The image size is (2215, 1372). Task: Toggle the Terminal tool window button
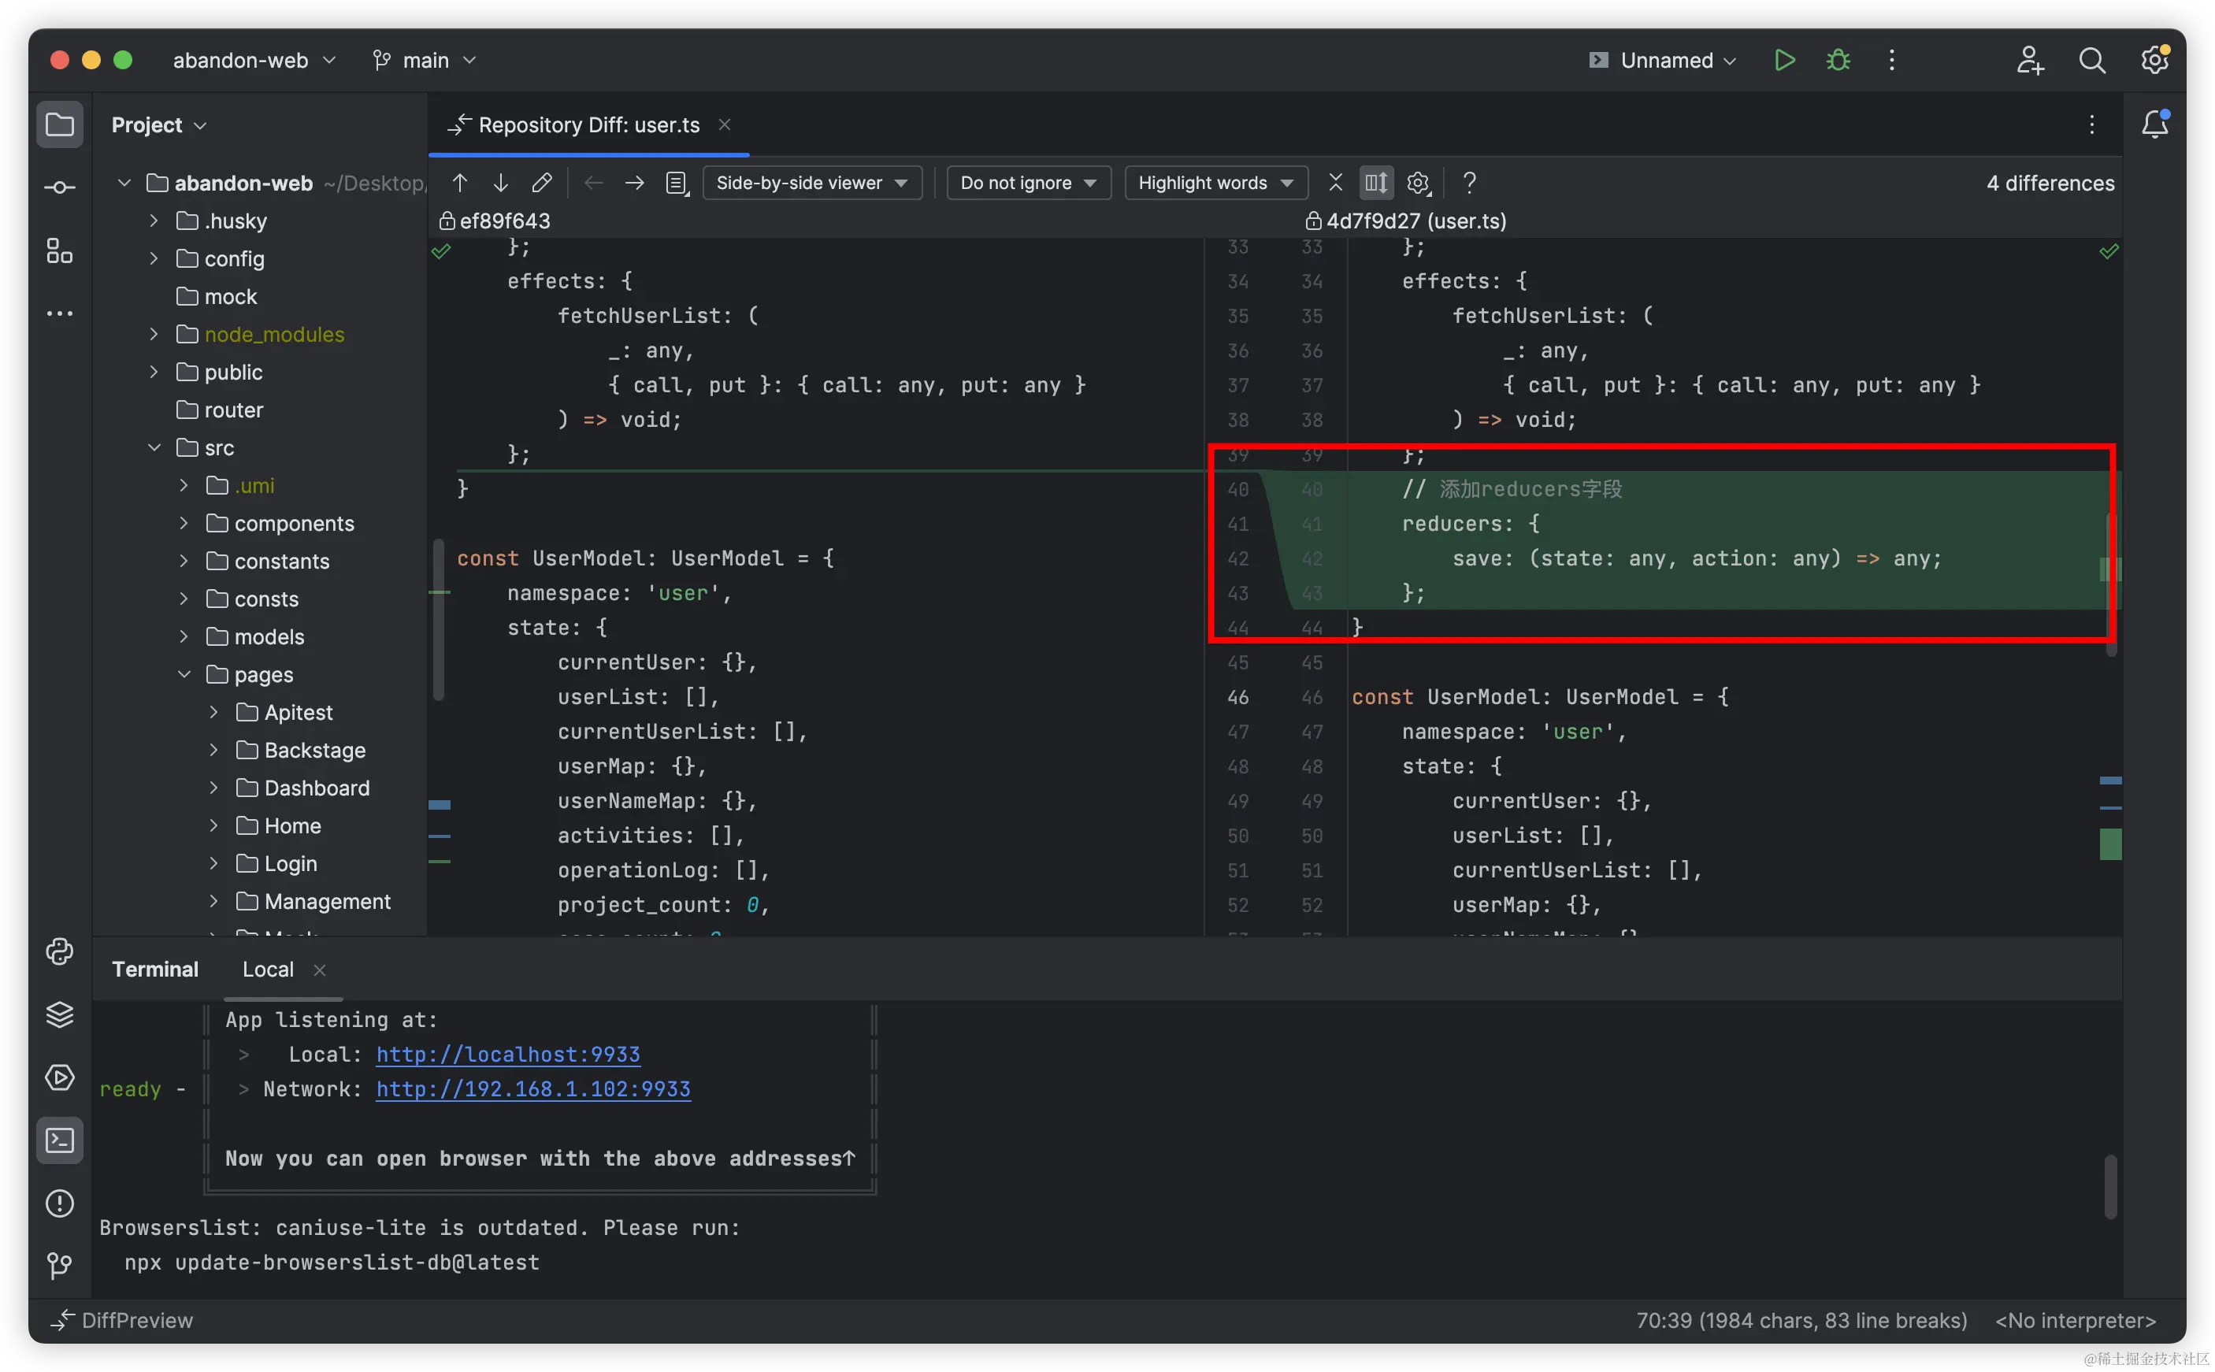[60, 1140]
